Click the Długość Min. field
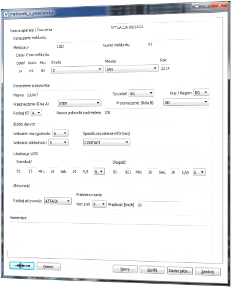Image resolution: width=232 pixels, height=288 pixels. click(x=150, y=172)
